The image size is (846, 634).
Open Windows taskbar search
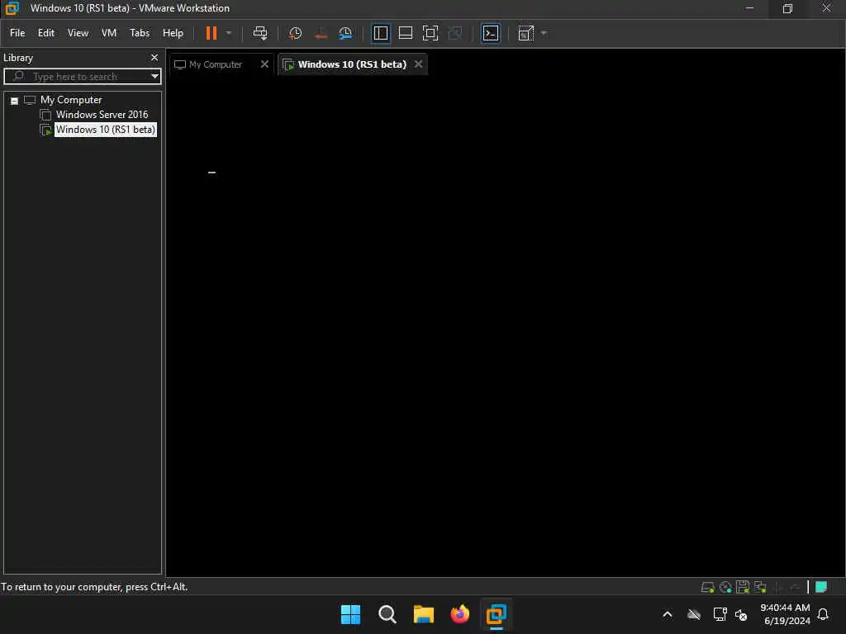(387, 614)
